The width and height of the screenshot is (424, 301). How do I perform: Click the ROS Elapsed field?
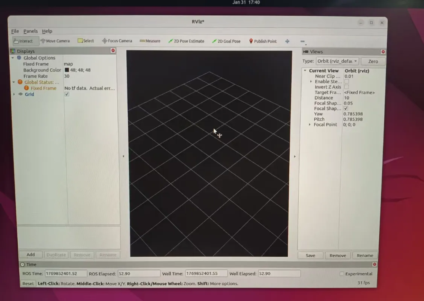click(139, 274)
